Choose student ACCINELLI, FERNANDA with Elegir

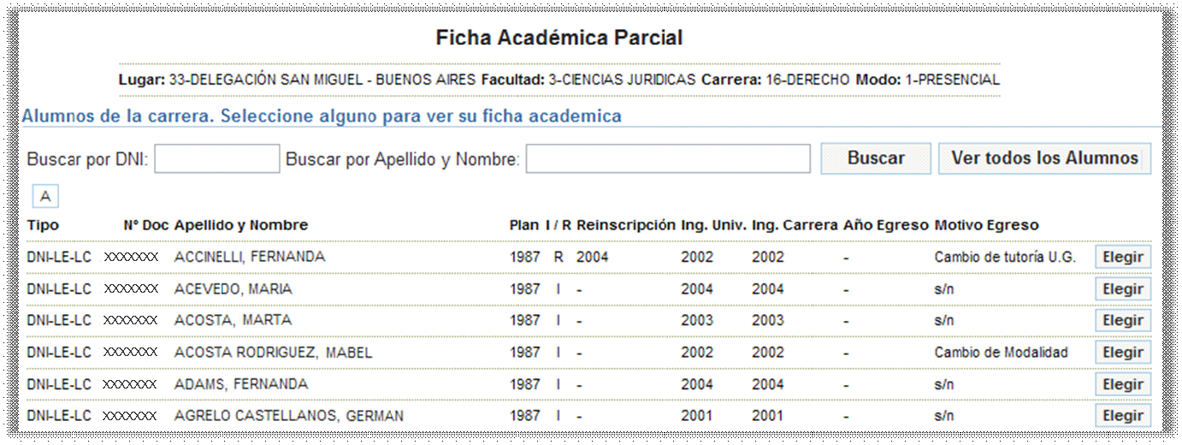(x=1123, y=257)
